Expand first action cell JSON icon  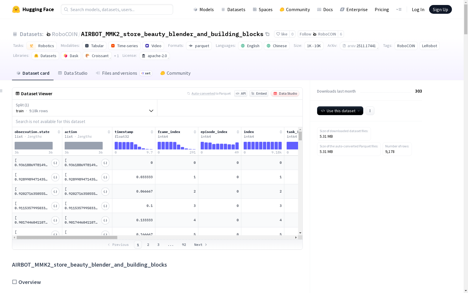(x=105, y=163)
